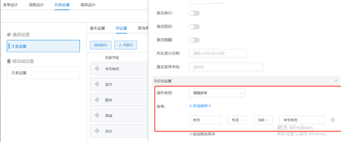Remove the filter condition with minus icon

(332, 120)
